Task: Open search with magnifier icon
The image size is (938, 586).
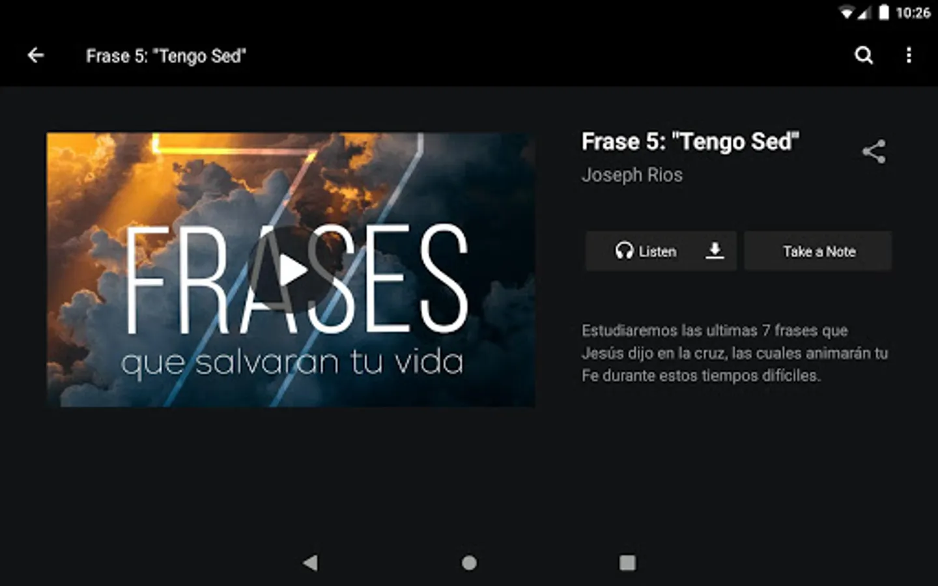Action: 864,55
